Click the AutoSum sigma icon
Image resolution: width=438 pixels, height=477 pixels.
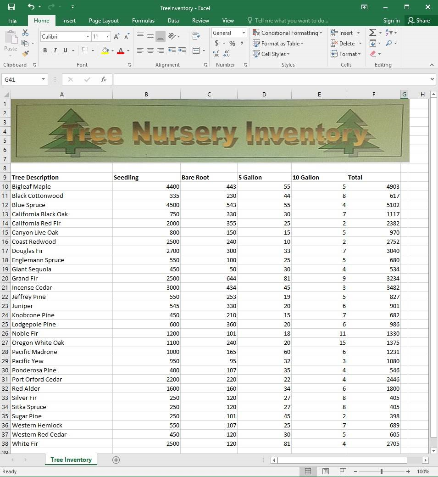(372, 33)
